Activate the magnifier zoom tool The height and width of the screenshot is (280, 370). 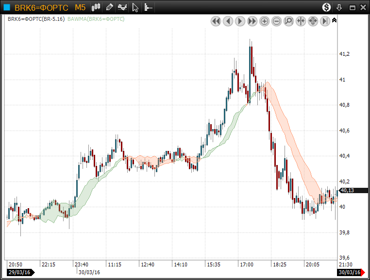pyautogui.click(x=288, y=21)
